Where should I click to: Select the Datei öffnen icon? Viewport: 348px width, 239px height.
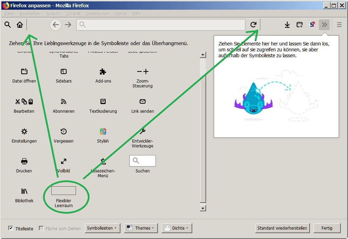24,71
